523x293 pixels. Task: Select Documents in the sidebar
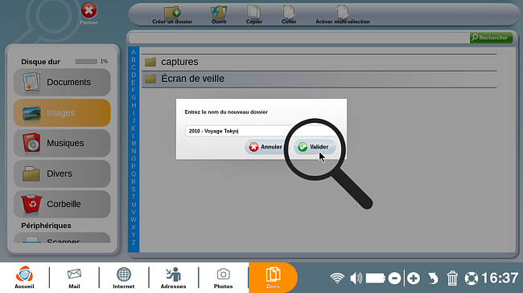[x=62, y=82]
